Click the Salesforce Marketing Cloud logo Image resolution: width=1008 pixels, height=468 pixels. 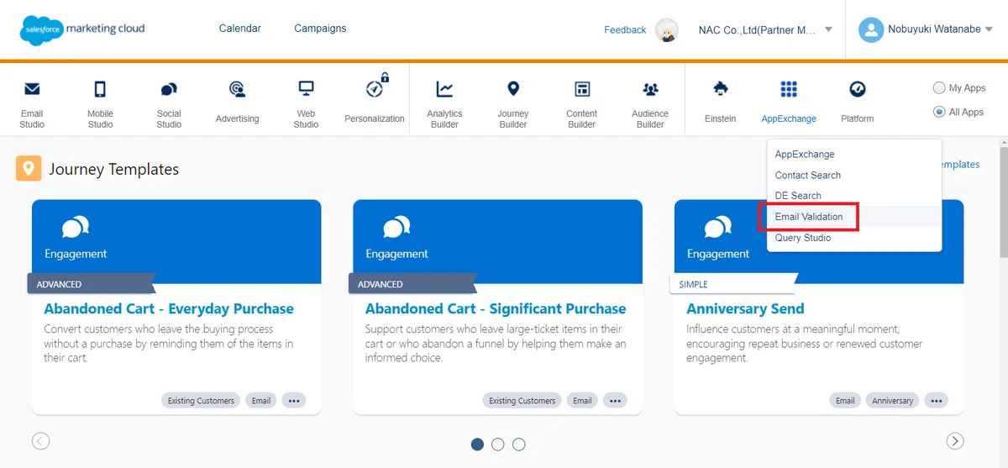coord(82,30)
